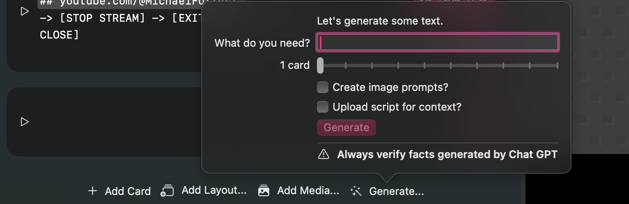Click the Add Media picture icon

(264, 190)
